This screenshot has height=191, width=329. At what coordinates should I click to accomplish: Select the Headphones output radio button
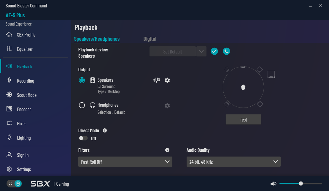[x=82, y=105]
